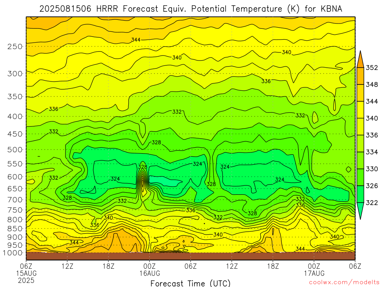383x287 pixels.
Task: Click the 00Z label directly above 16AUG
Action: (150, 266)
